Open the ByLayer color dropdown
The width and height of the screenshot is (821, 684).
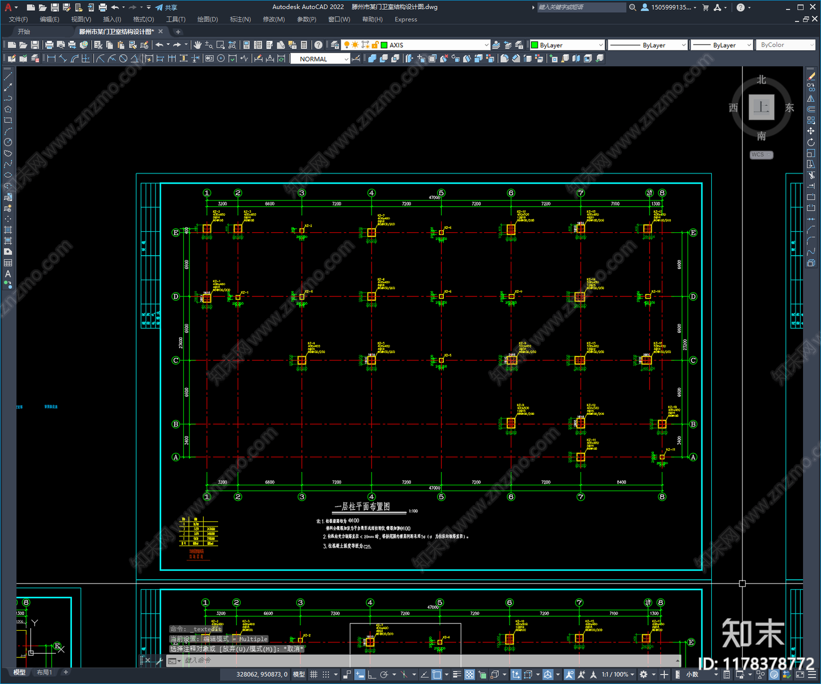(x=601, y=45)
